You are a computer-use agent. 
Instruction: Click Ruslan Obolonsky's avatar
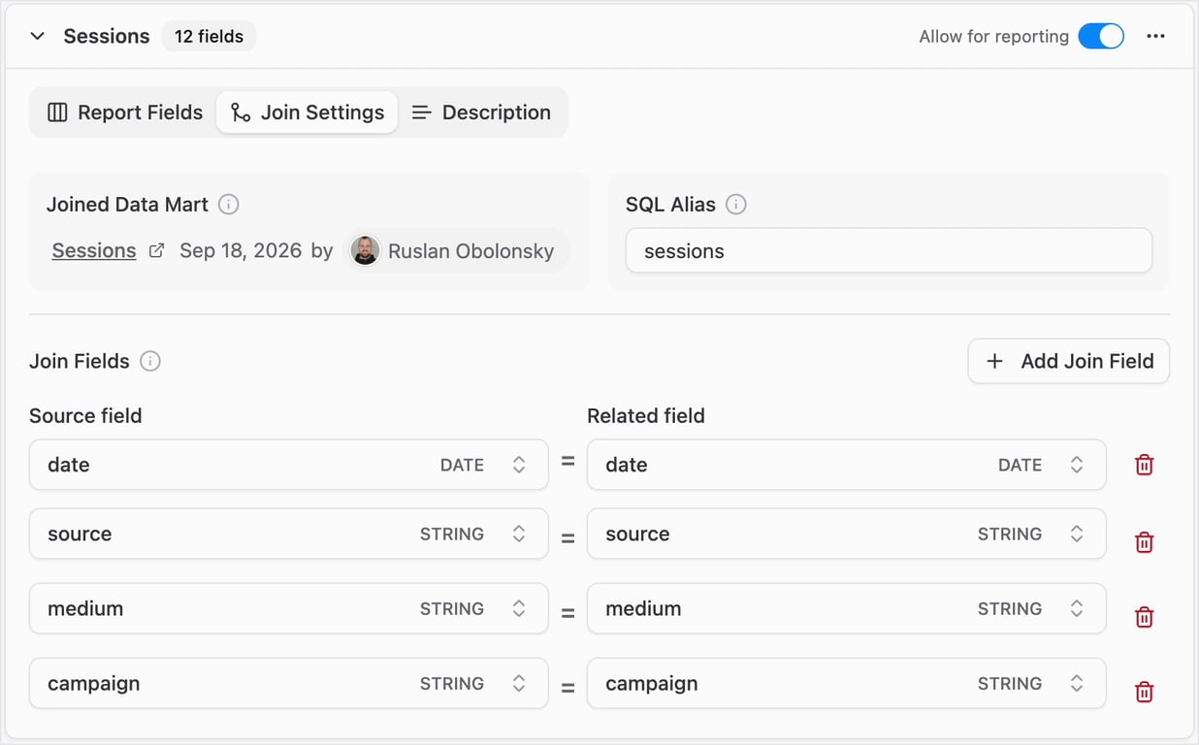[x=365, y=250]
